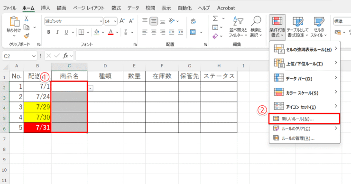Select column header C
The width and height of the screenshot is (351, 184).
69,66
